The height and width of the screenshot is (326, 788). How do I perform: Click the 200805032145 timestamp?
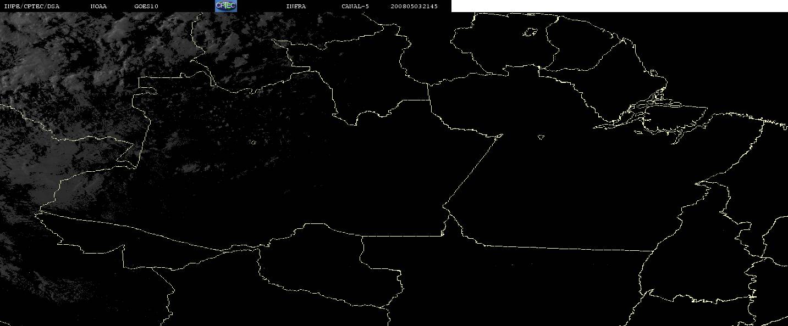click(414, 6)
